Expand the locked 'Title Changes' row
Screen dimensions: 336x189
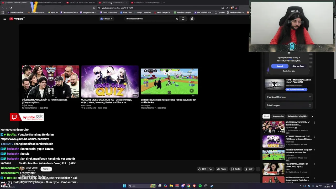tap(289, 105)
